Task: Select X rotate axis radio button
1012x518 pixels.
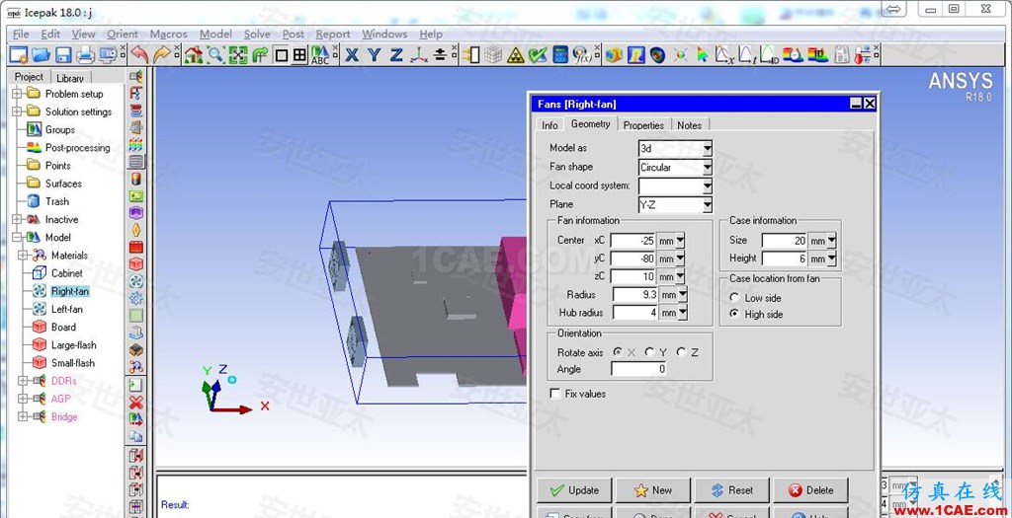Action: pos(618,352)
